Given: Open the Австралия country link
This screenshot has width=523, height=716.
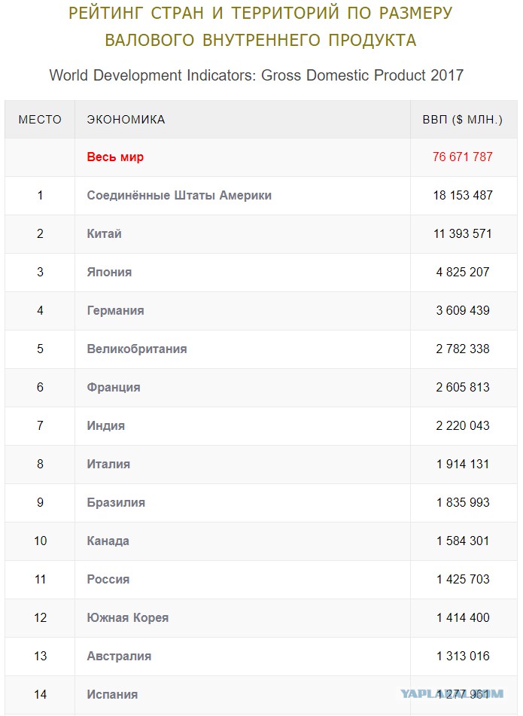Looking at the screenshot, I should (x=119, y=656).
